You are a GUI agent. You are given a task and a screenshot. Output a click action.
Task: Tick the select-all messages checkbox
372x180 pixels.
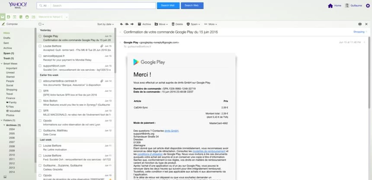(x=40, y=24)
